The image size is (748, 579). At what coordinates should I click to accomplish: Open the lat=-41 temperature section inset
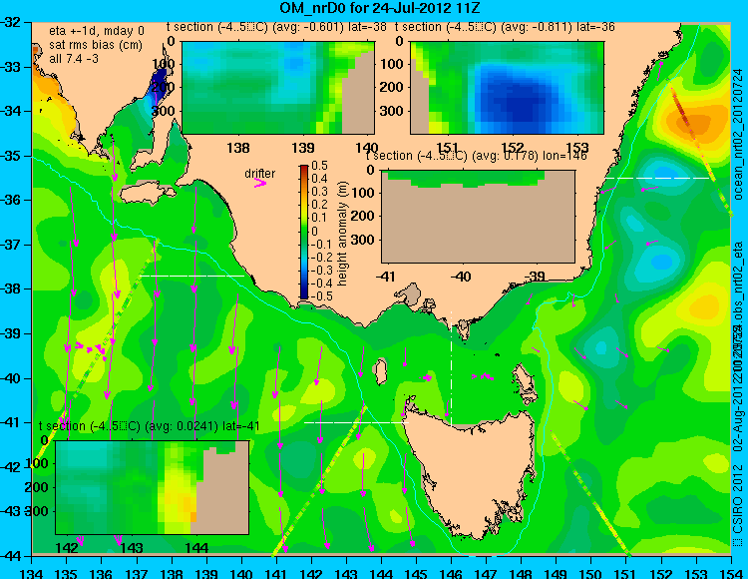pyautogui.click(x=153, y=487)
